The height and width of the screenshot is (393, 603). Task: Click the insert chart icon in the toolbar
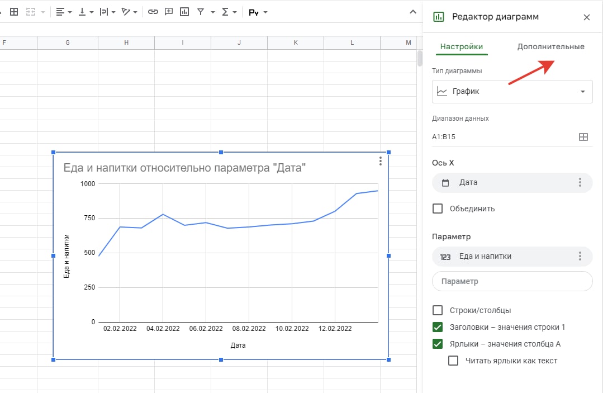[x=184, y=12]
